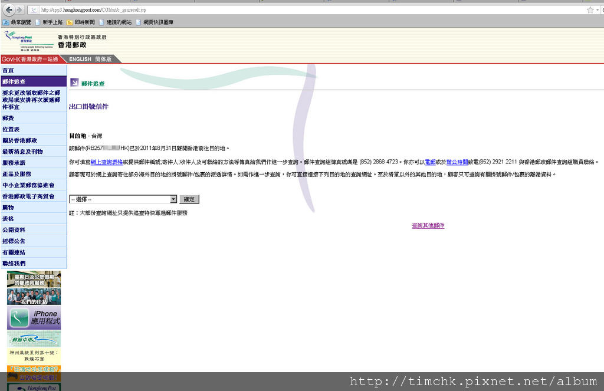Open 首頁 in the sidebar
Viewport: 604px width, 391px height.
pos(34,71)
